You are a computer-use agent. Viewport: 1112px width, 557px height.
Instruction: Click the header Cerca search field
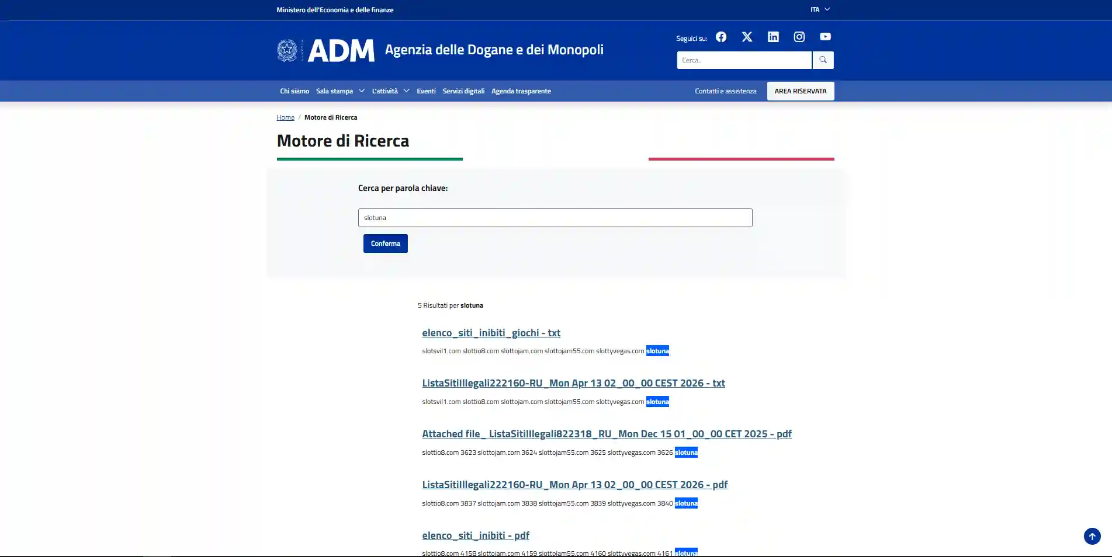[x=744, y=60]
